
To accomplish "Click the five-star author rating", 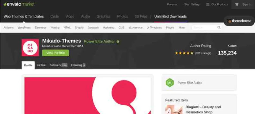I will (x=184, y=53).
